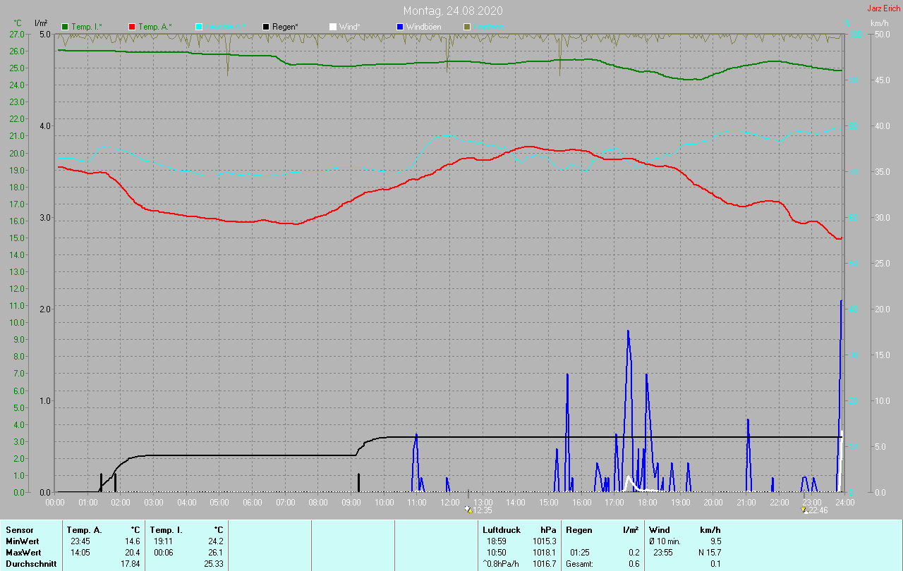
Task: Click the white Wind legend square
Action: point(333,27)
